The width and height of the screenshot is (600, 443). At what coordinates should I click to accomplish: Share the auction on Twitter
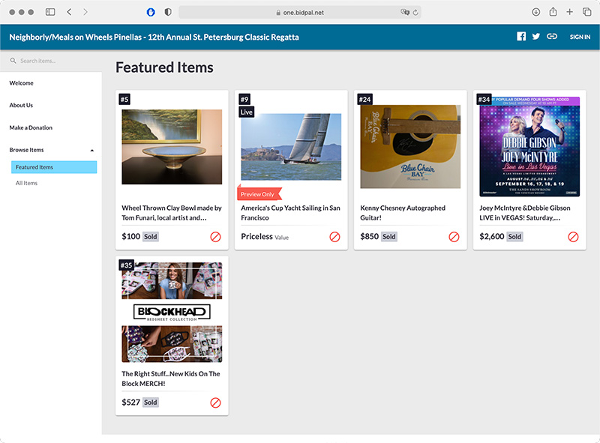(x=535, y=36)
